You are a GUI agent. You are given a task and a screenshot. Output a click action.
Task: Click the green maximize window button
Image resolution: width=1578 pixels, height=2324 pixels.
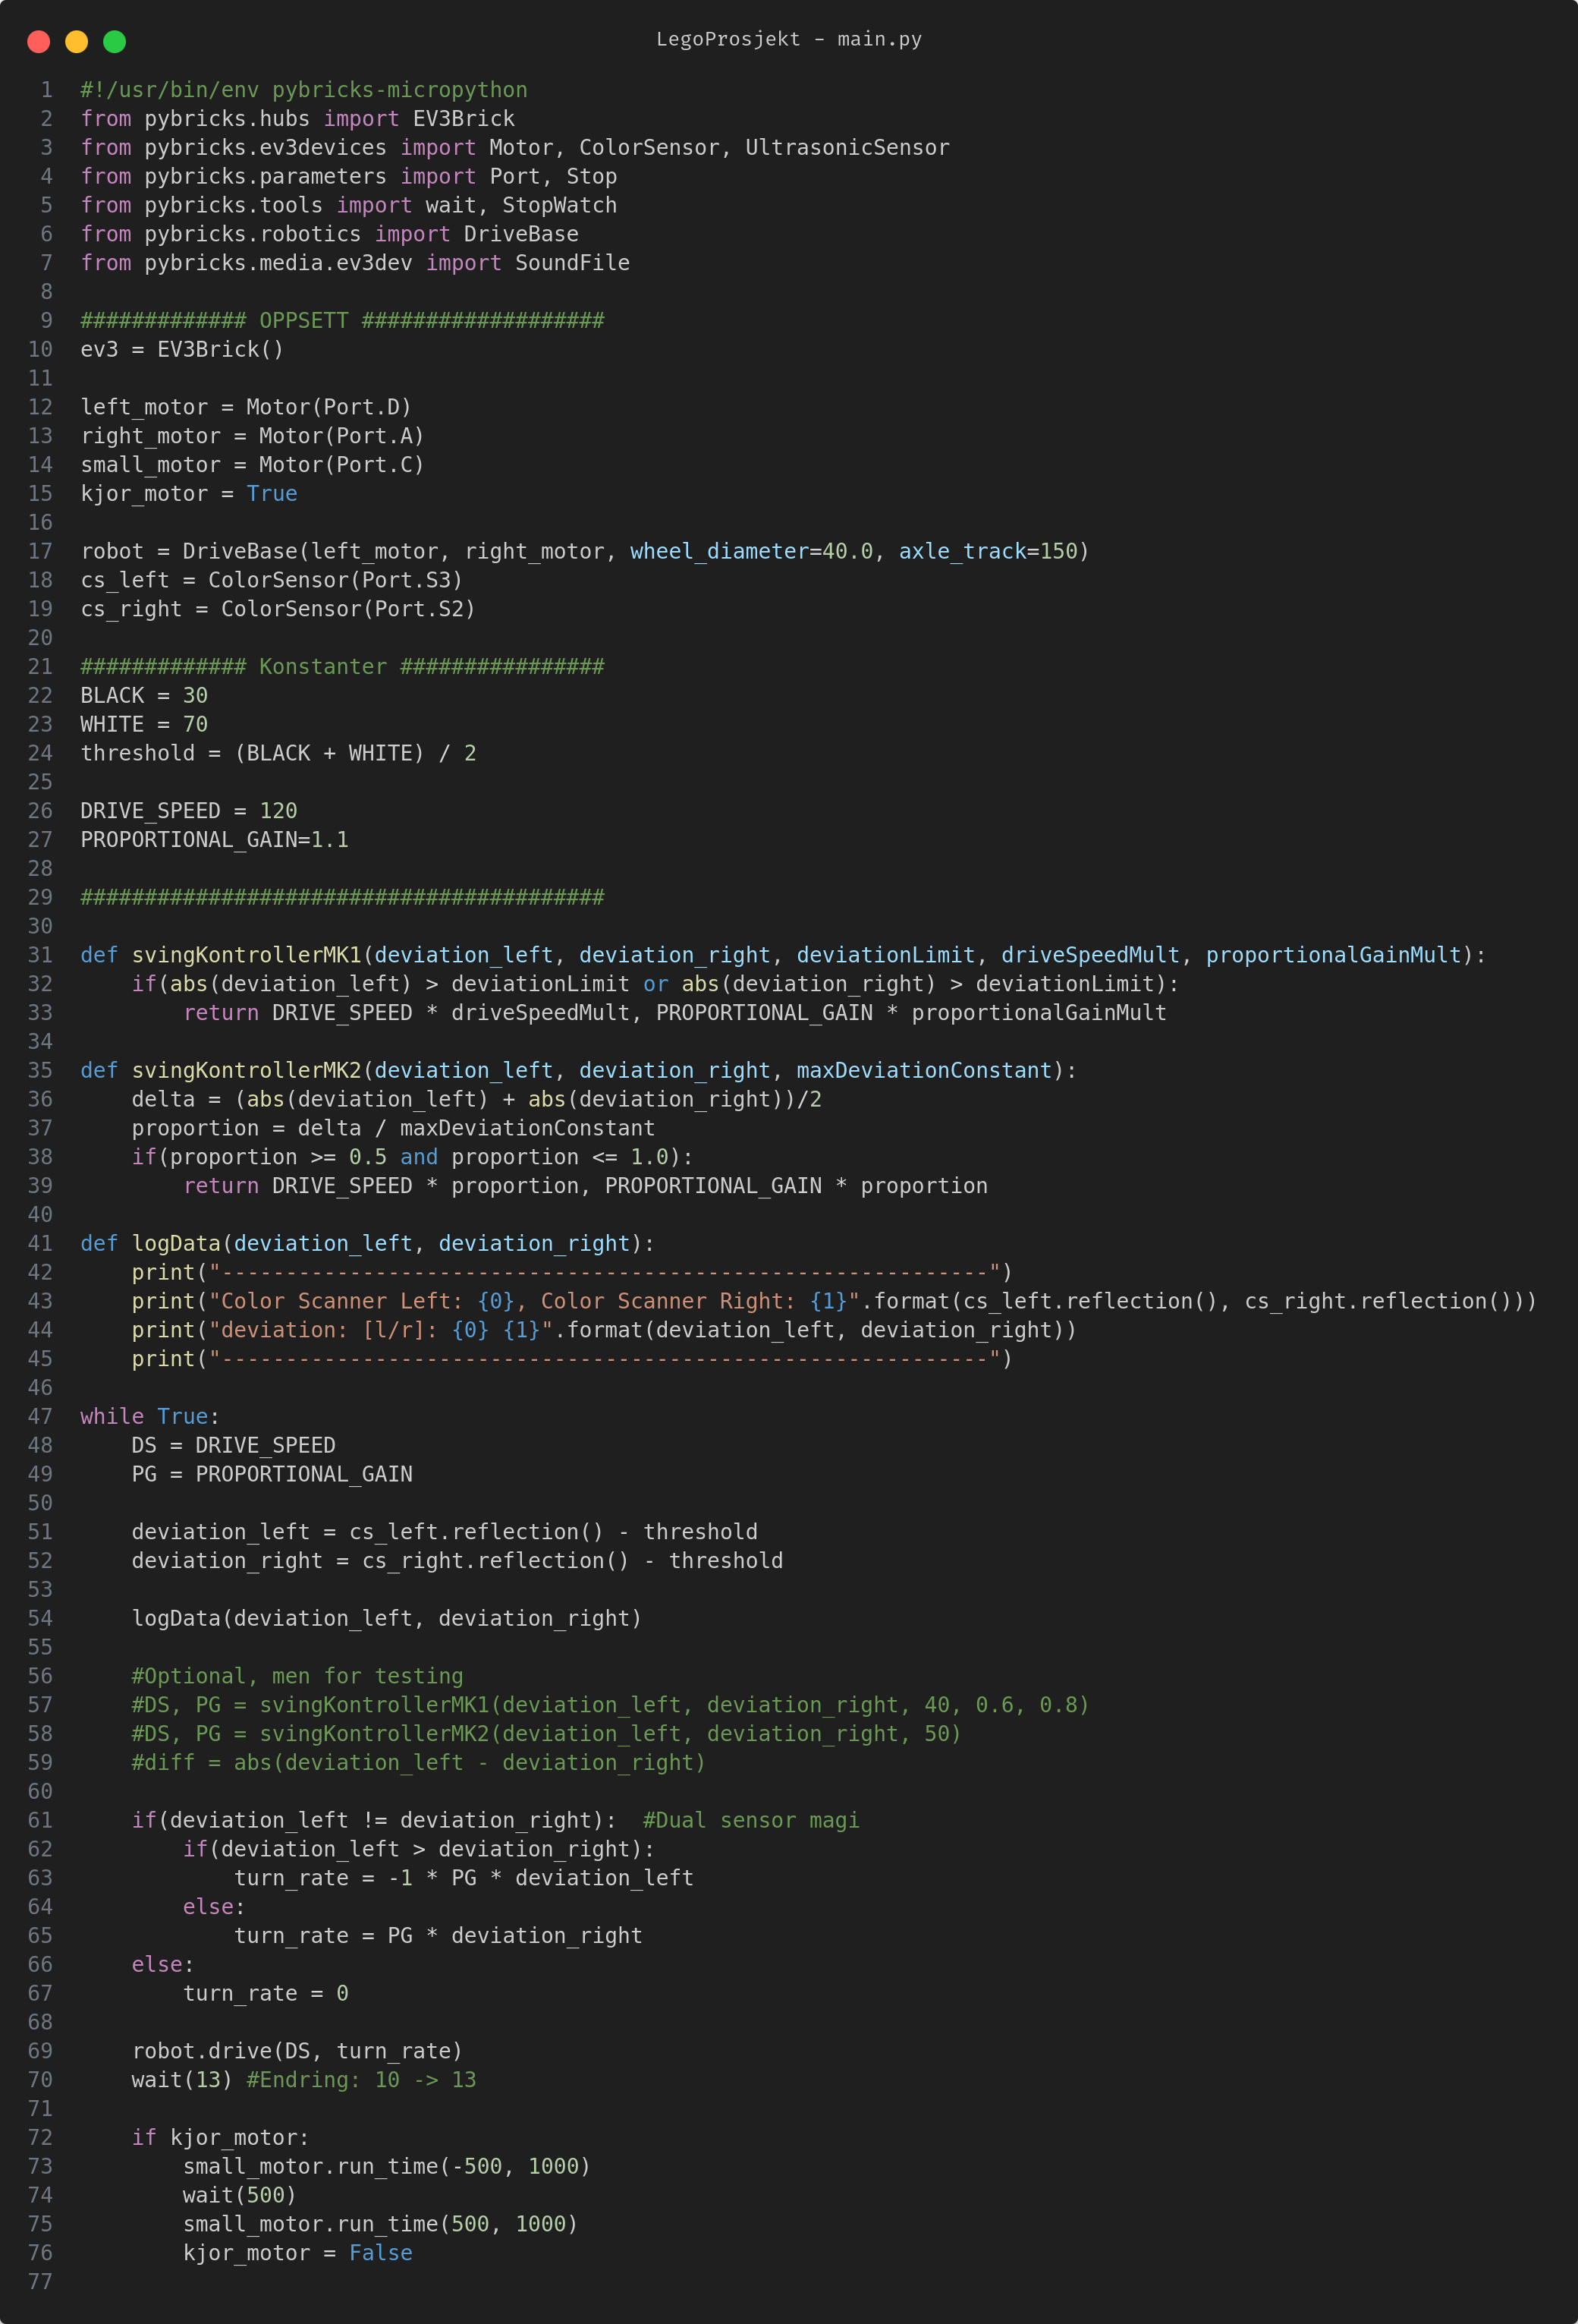pos(115,41)
